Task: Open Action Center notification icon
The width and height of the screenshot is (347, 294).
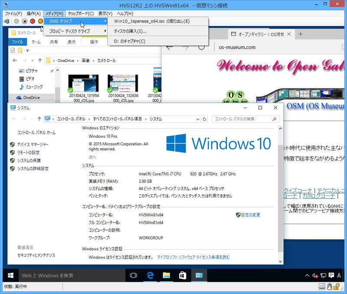Action: pyautogui.click(x=331, y=275)
